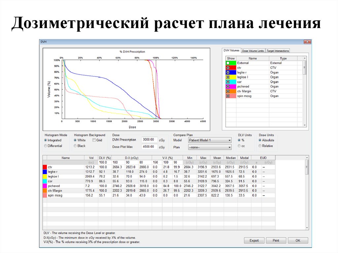This screenshot has width=338, height=253.
Task: Click the ctv Margin Min value 2202.3
Action: pos(188,191)
